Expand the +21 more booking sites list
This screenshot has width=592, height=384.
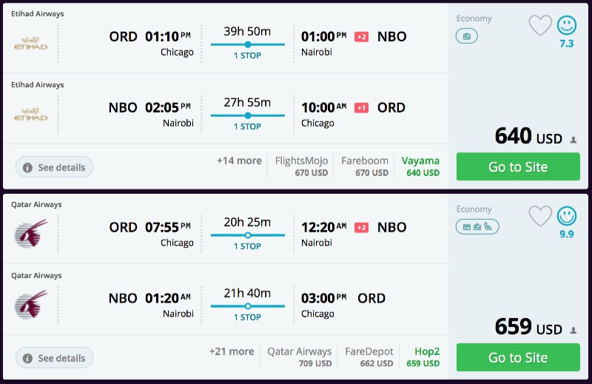[x=232, y=351]
